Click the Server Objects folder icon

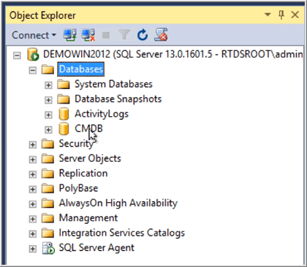[48, 158]
